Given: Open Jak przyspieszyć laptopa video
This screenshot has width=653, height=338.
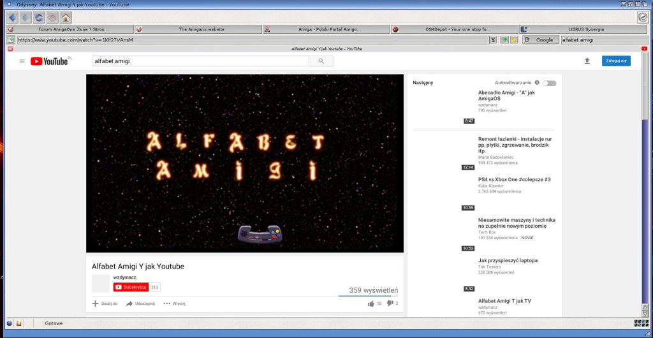Looking at the screenshot, I should 508,260.
